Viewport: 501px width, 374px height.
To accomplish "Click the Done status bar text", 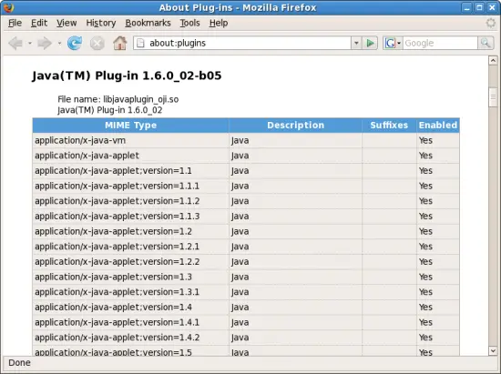I will click(x=19, y=363).
